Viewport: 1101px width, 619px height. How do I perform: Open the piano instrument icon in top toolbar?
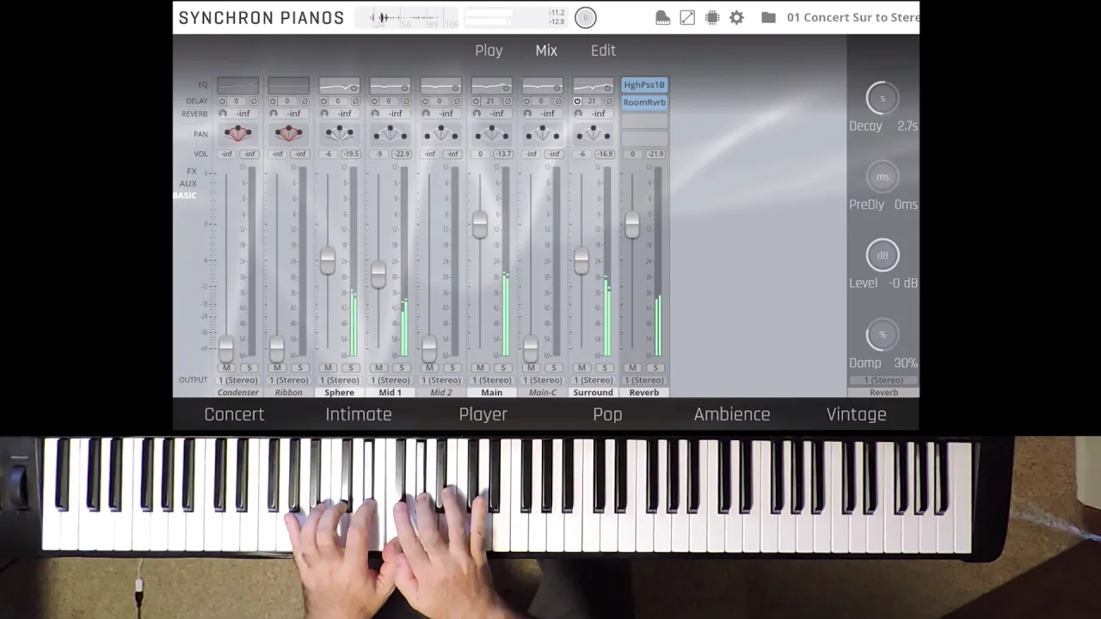pos(662,17)
